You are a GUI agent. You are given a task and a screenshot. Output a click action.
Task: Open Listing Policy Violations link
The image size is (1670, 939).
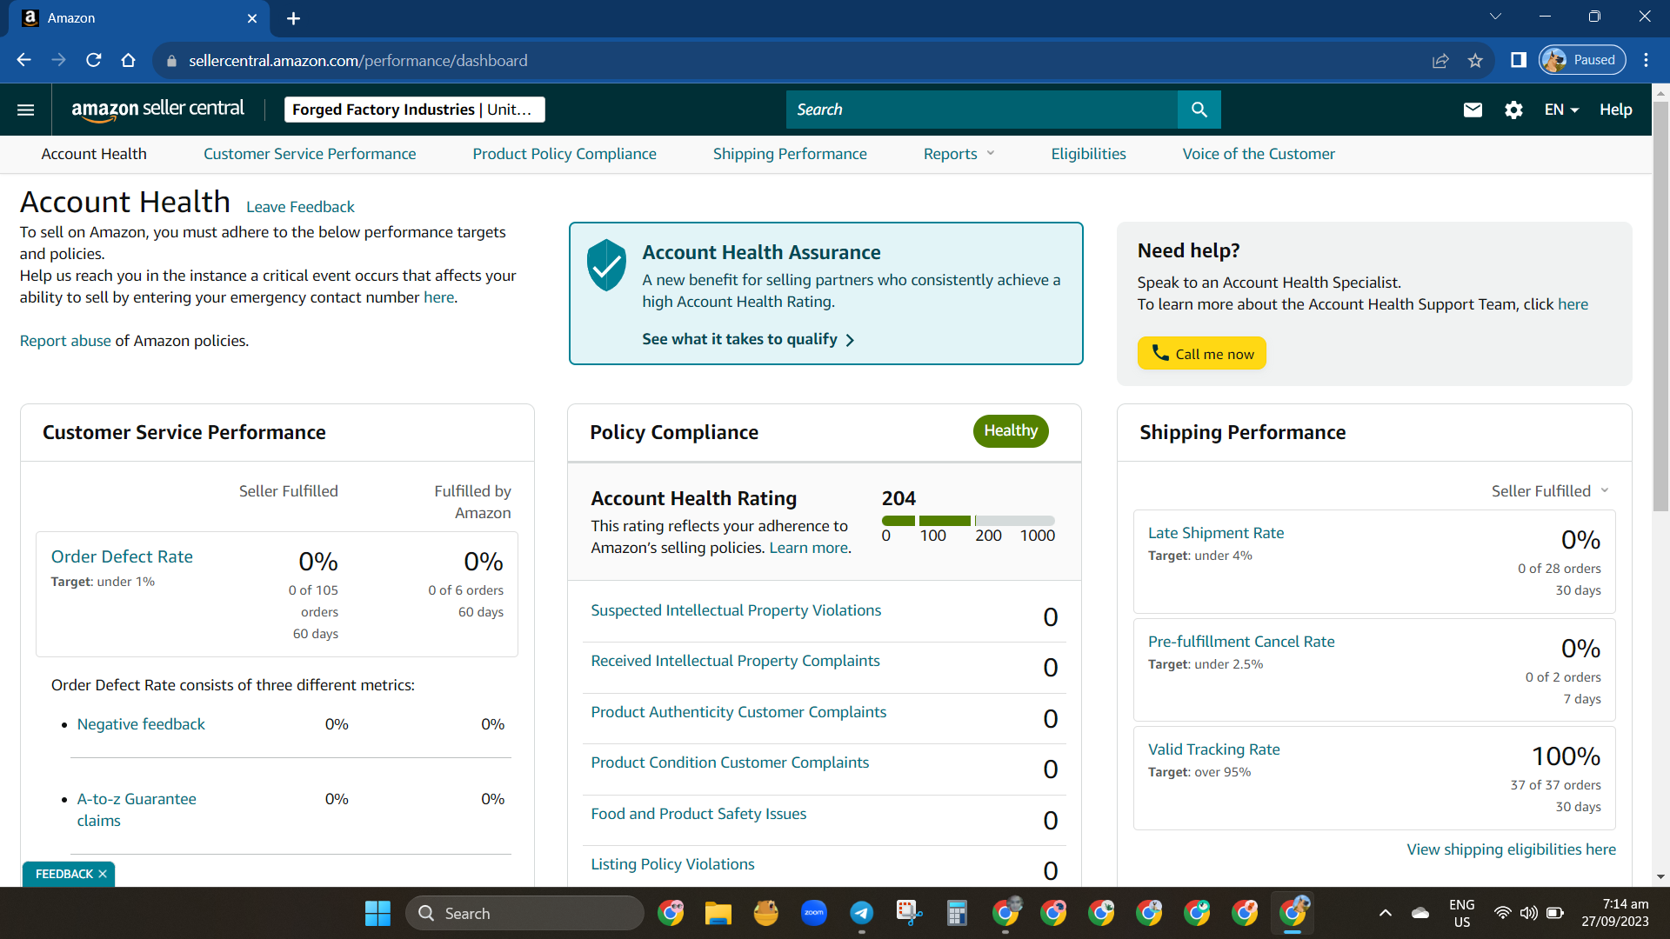click(x=672, y=864)
